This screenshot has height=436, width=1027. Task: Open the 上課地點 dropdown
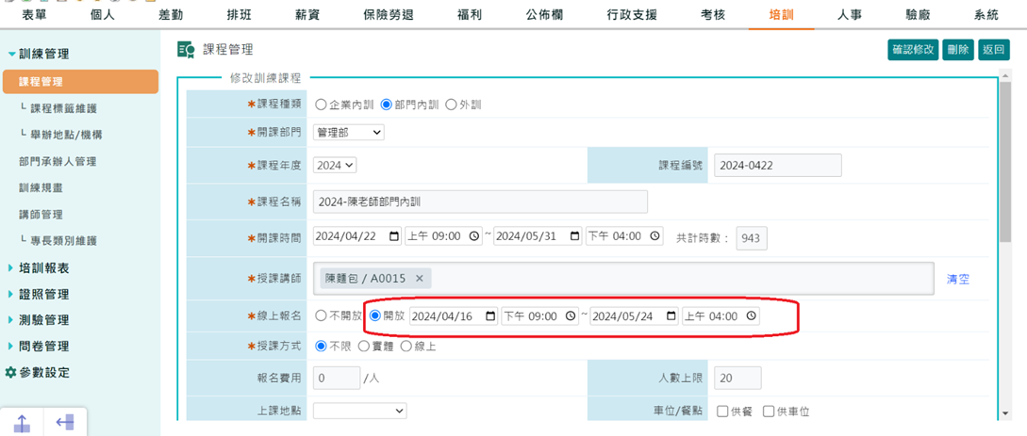click(359, 411)
